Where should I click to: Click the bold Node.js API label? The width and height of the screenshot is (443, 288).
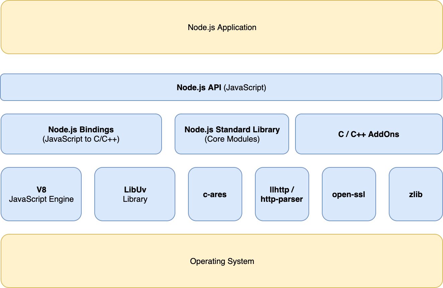[199, 87]
